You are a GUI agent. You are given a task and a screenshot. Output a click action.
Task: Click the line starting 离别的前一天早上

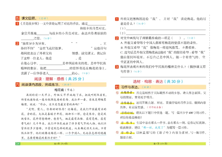pos(66,95)
